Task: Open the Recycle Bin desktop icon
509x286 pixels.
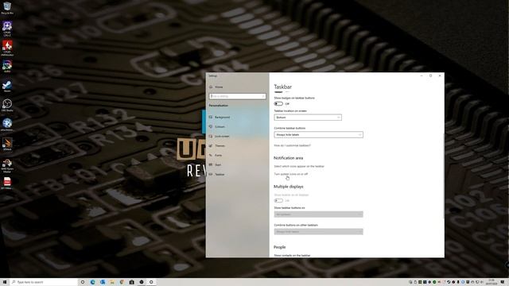Action: [7, 8]
